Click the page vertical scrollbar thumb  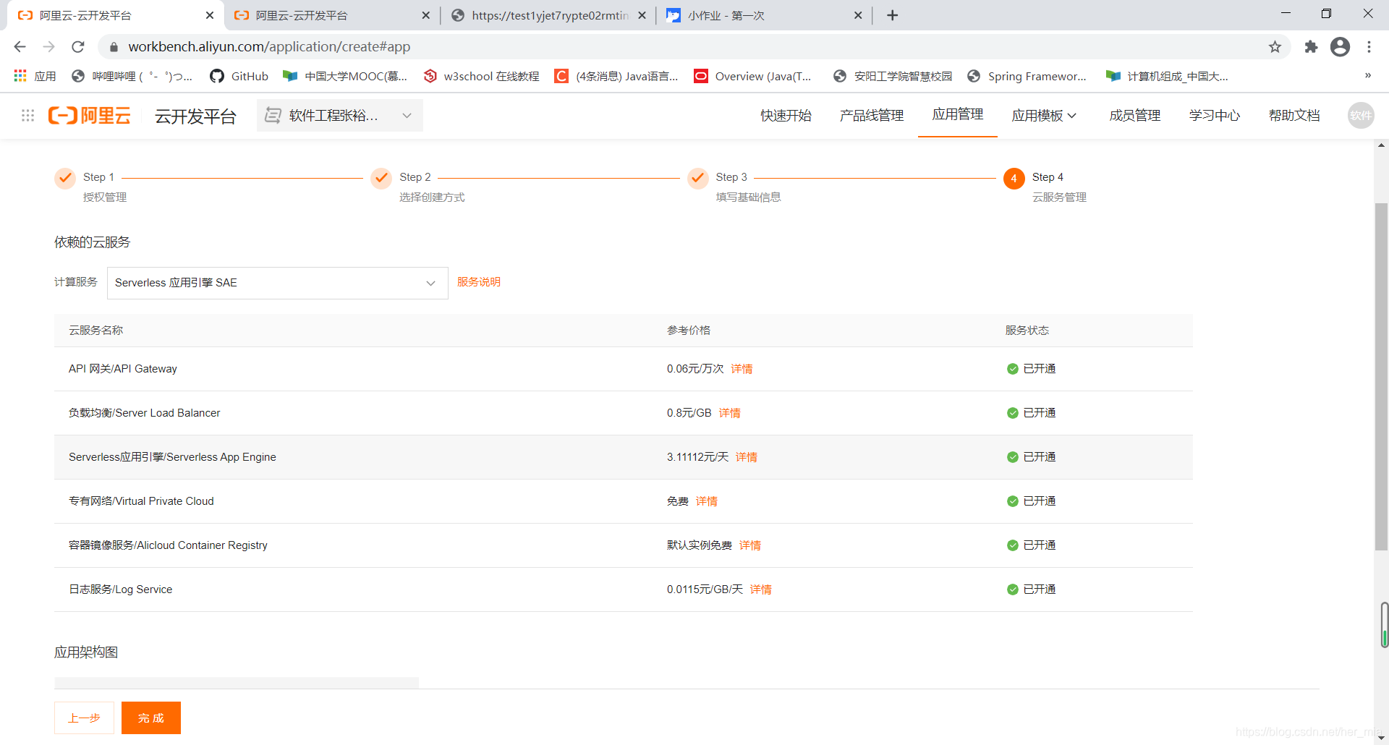pos(1382,376)
